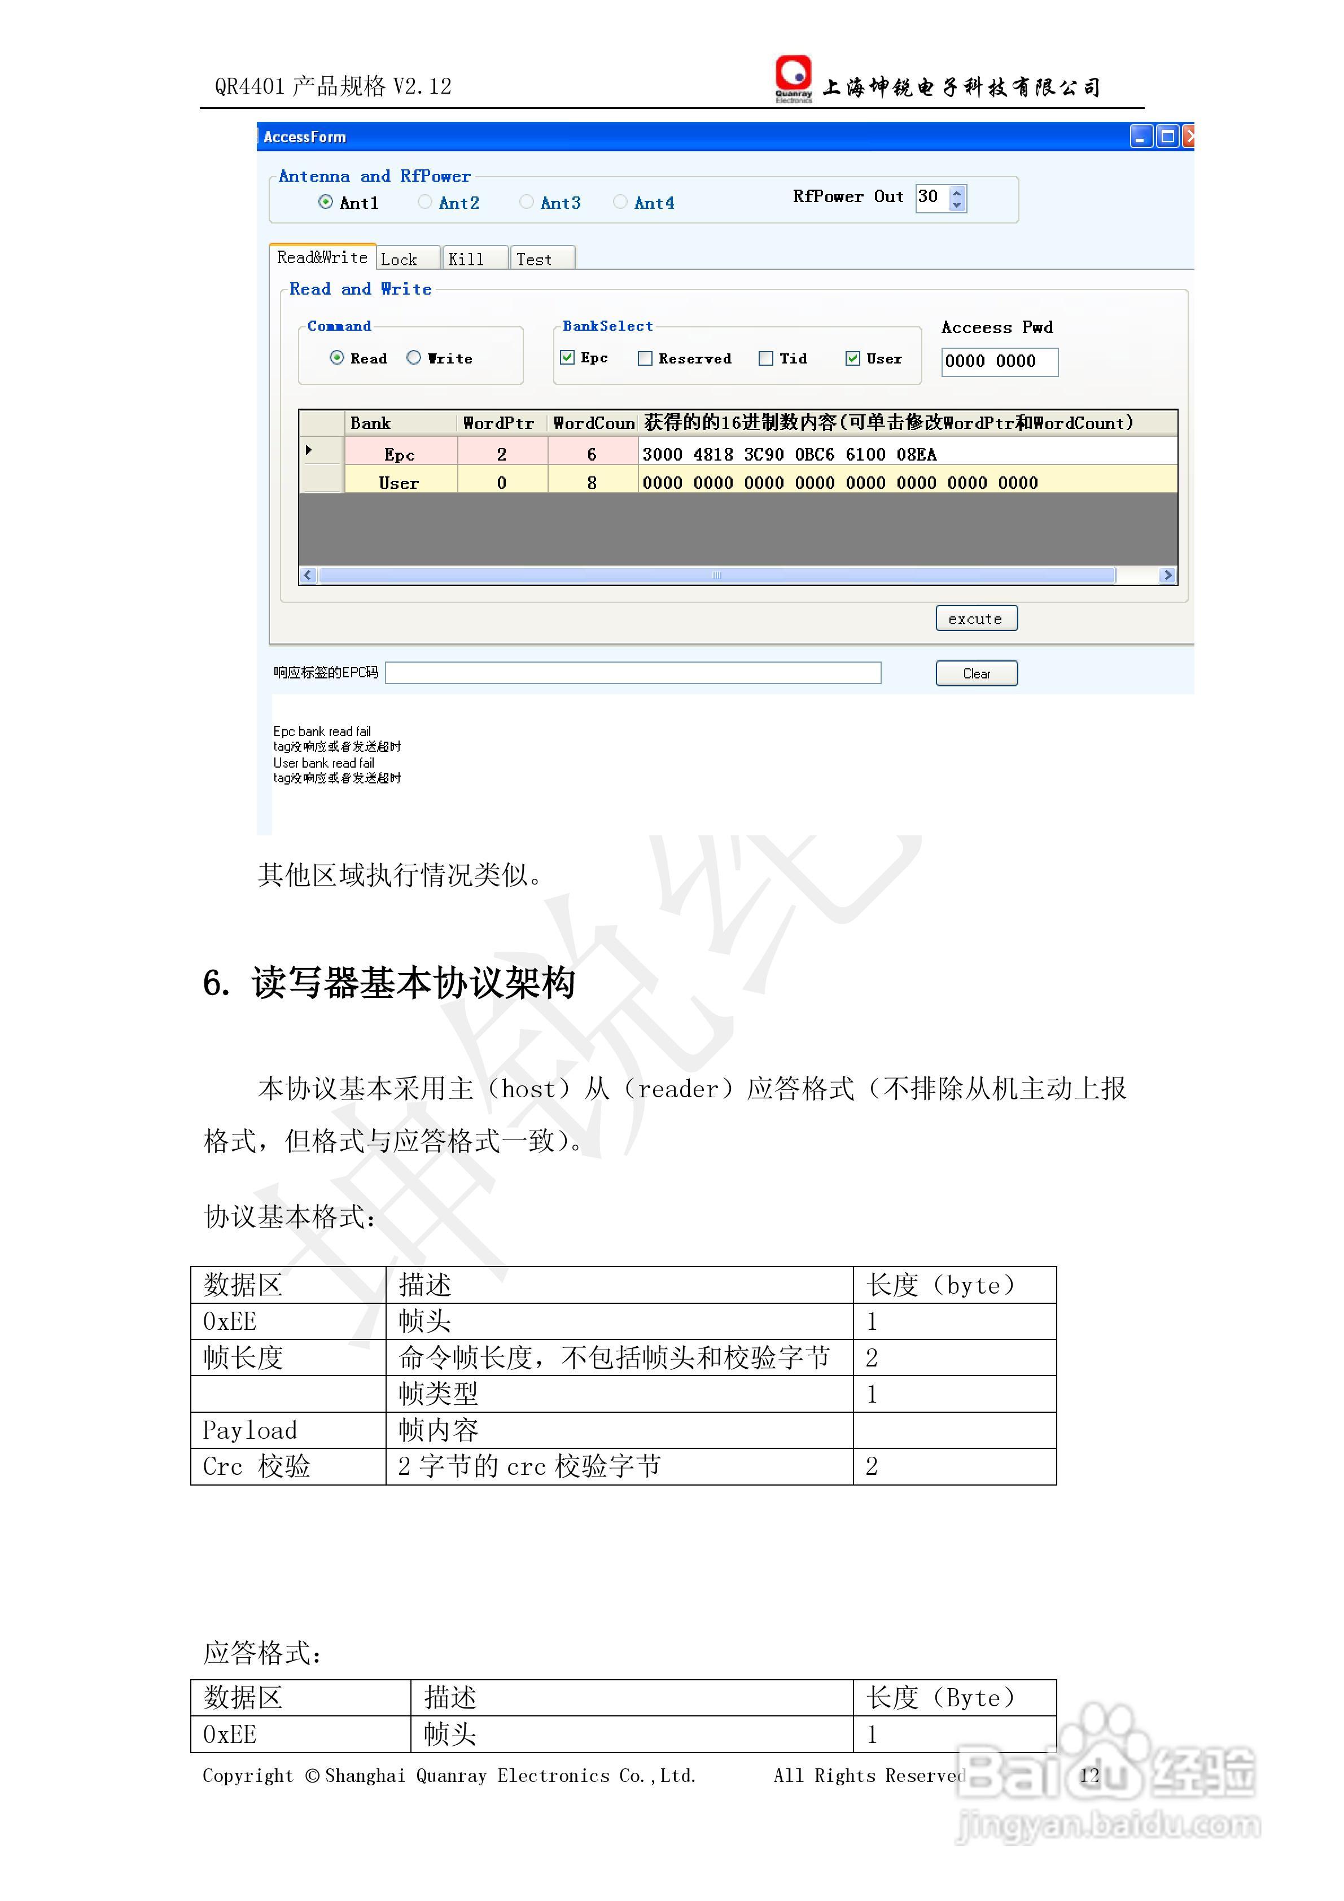The image size is (1344, 1901).
Task: Increase RfPower Out with up arrow
Action: [957, 192]
